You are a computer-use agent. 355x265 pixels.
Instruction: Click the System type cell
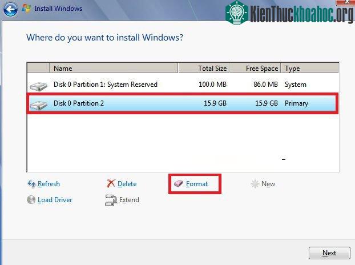coord(296,85)
